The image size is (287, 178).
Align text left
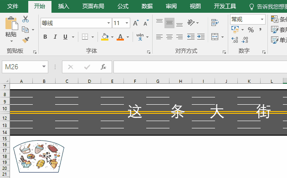[x=159, y=37]
